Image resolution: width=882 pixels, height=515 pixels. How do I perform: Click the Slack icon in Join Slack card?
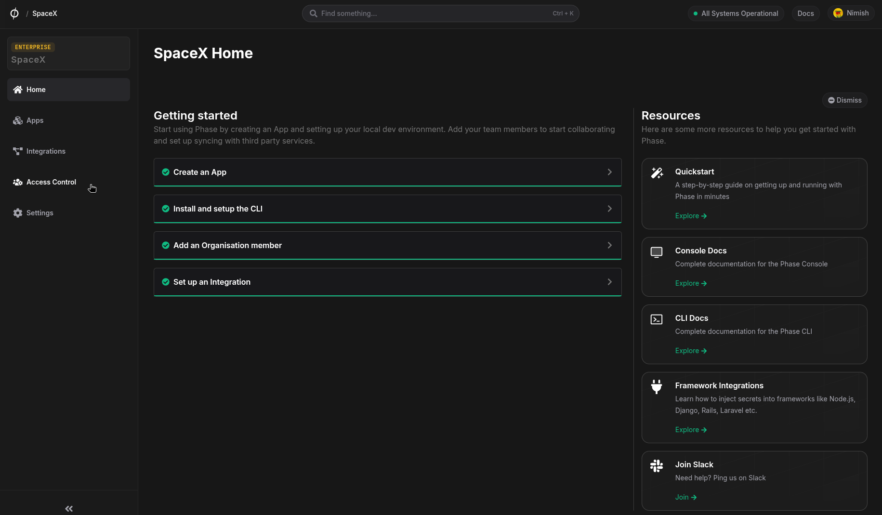point(657,465)
